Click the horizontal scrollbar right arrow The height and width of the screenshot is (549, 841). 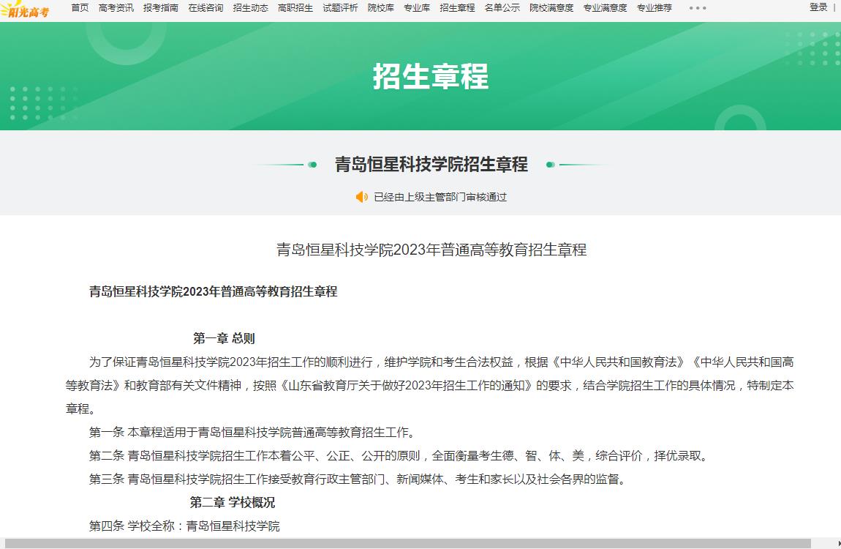(838, 544)
